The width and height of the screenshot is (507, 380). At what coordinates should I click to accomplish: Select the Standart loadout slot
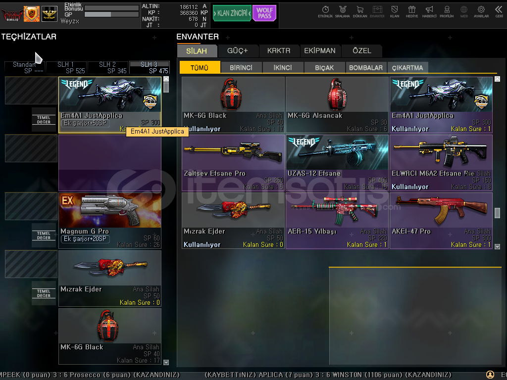pos(24,68)
